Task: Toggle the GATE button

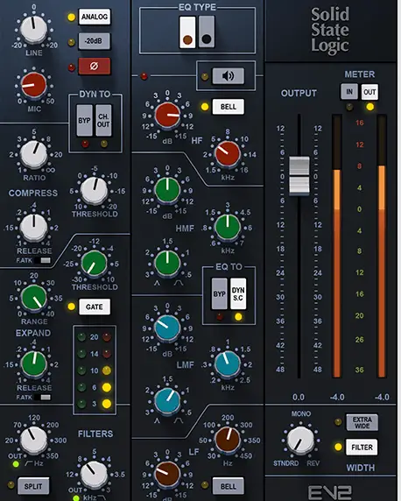Action: 95,307
